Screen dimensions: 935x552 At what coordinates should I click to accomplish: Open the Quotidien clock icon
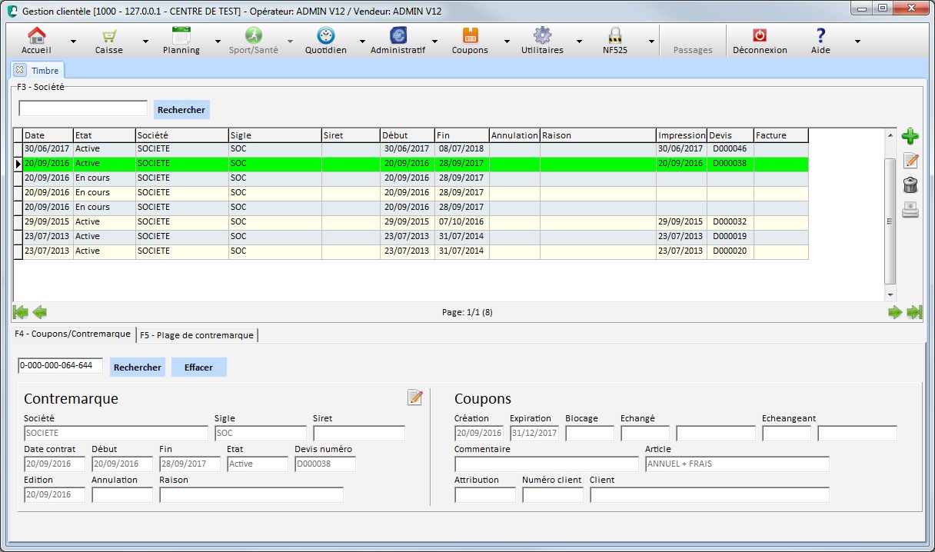coord(325,35)
